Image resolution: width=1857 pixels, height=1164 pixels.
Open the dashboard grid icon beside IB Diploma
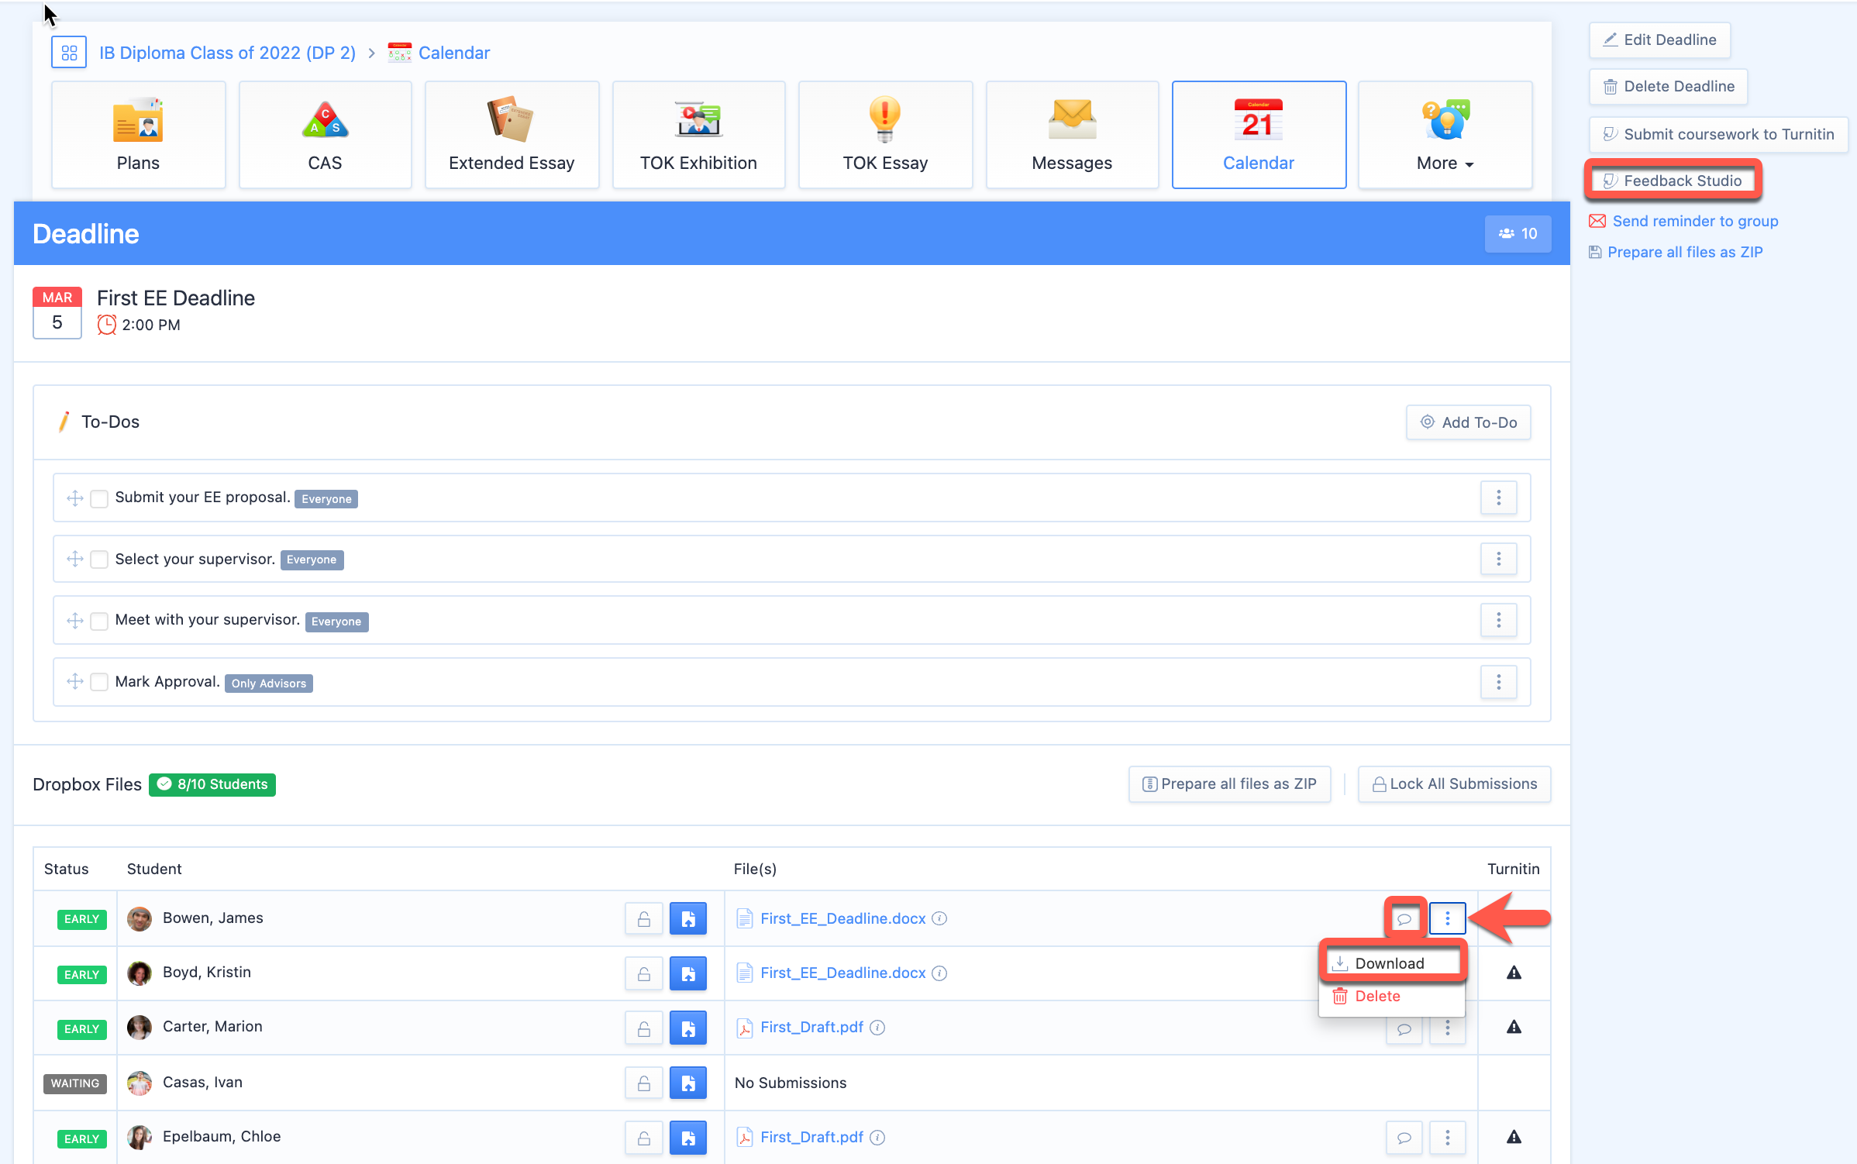pyautogui.click(x=69, y=53)
